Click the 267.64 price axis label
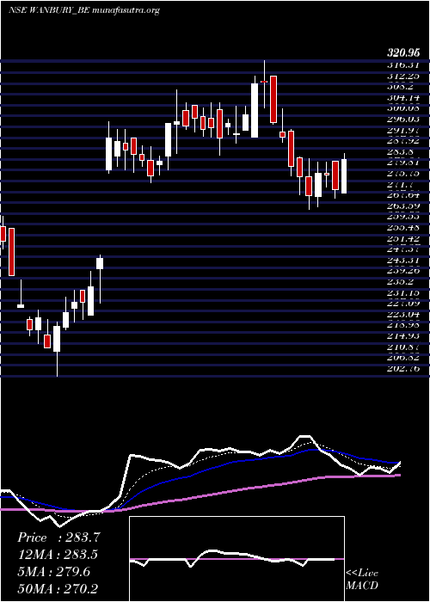Image resolution: width=430 pixels, height=602 pixels. tap(402, 195)
